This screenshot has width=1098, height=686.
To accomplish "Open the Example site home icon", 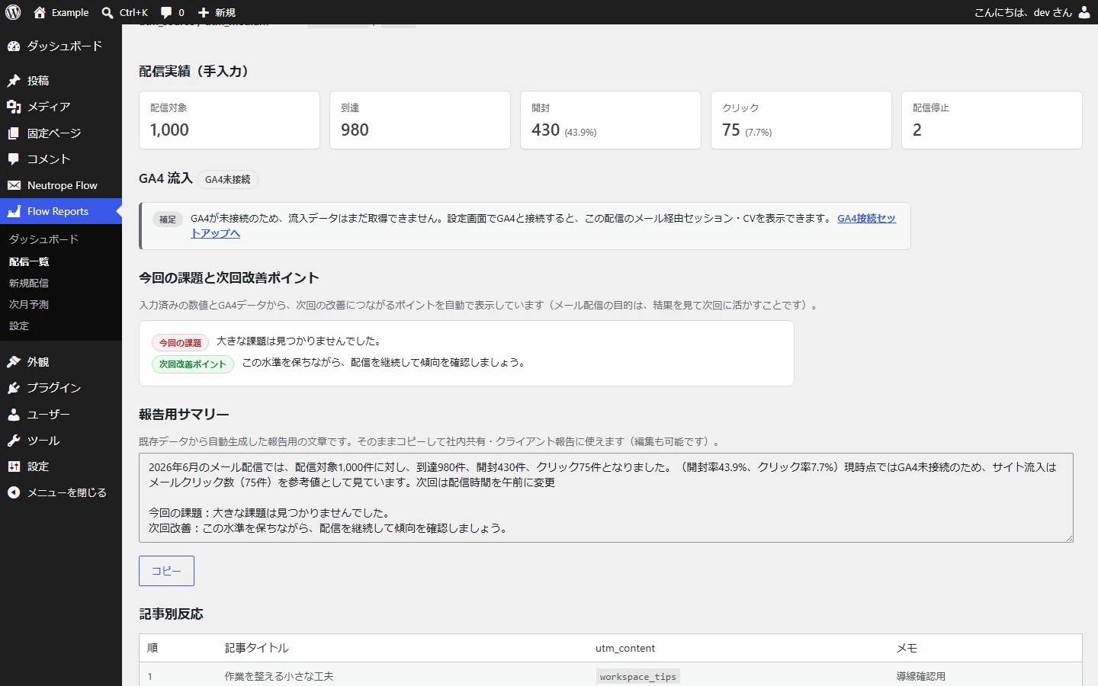I will coord(40,12).
